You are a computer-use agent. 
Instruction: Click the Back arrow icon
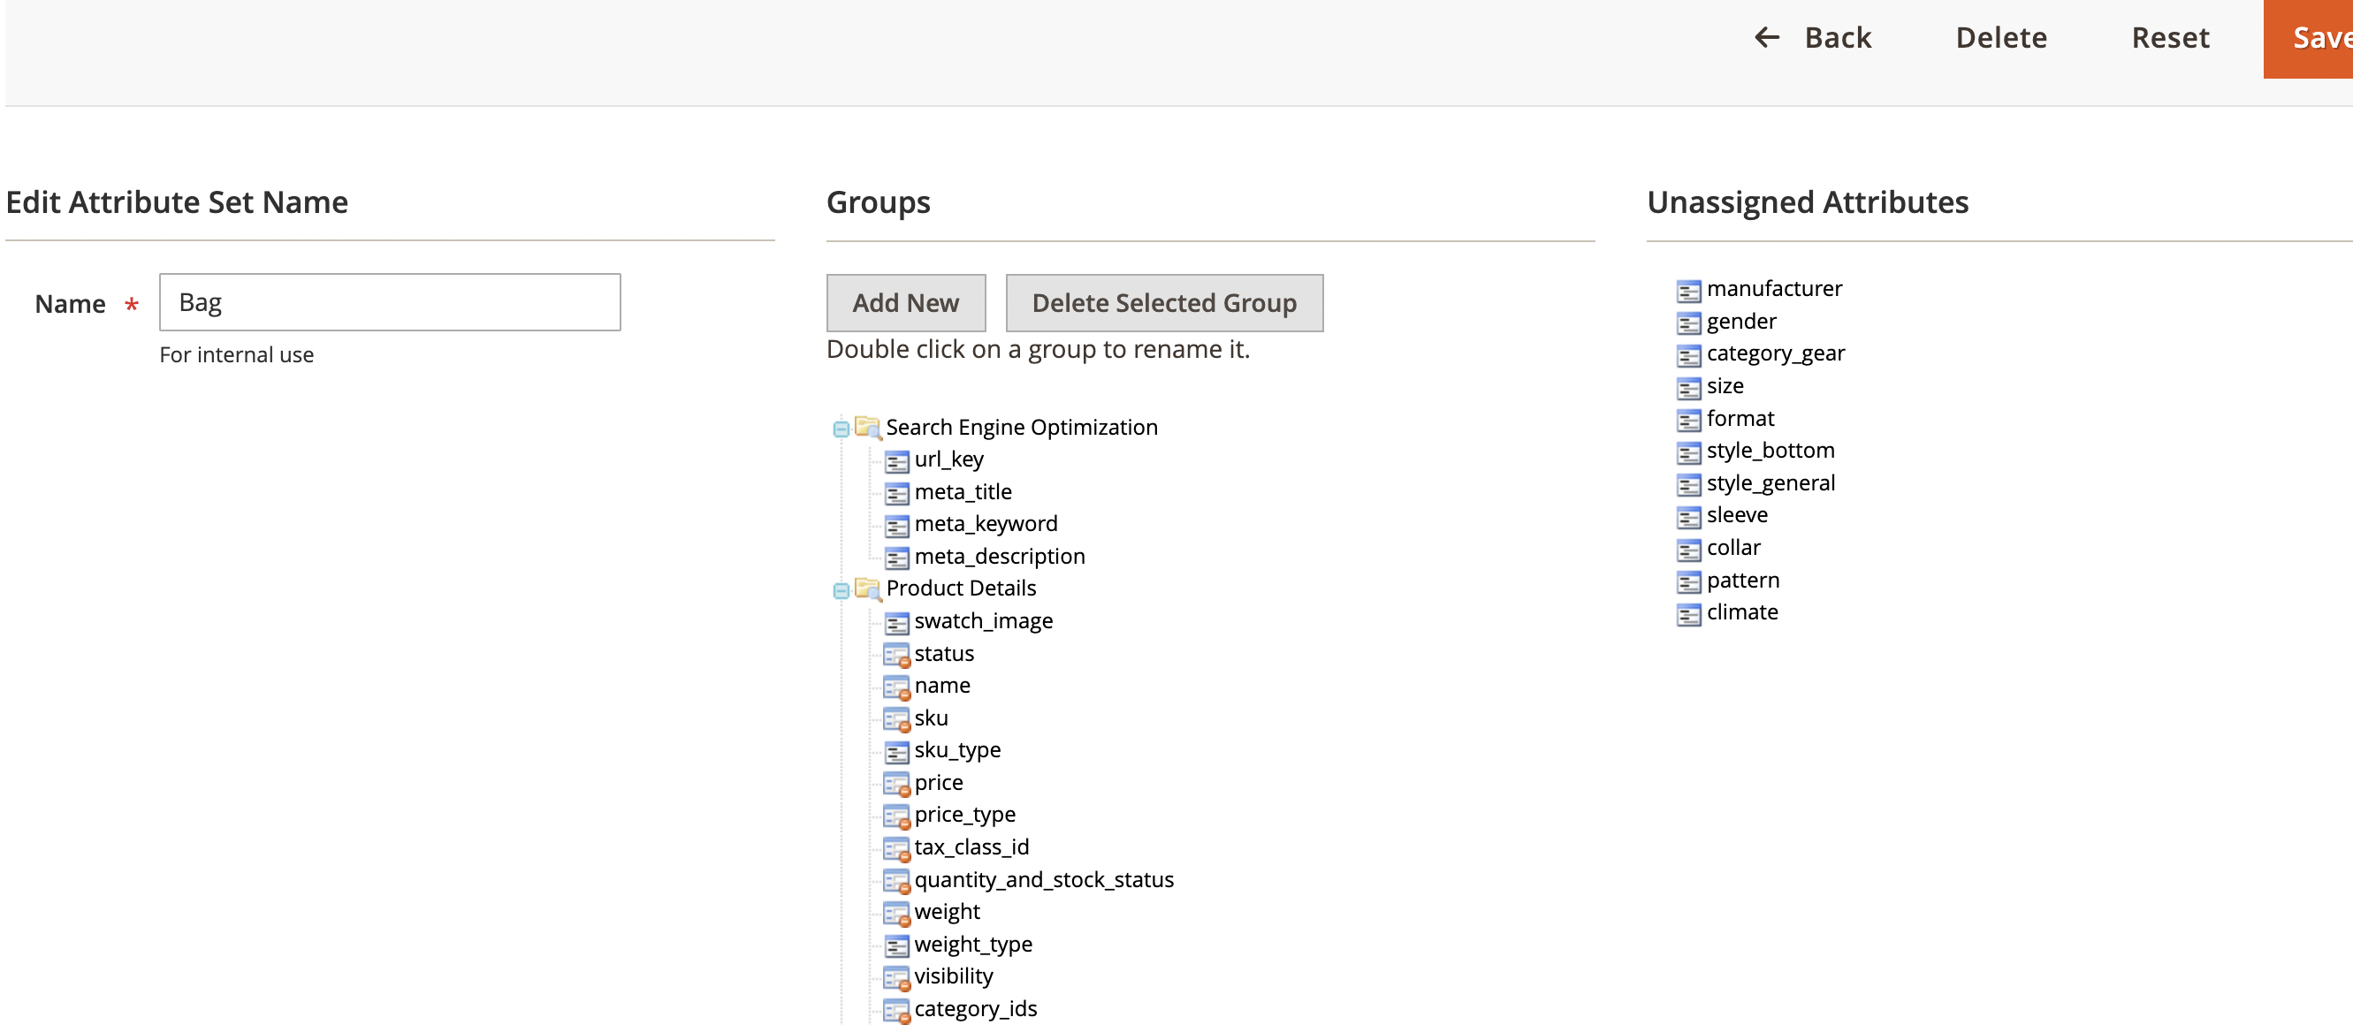pos(1767,37)
